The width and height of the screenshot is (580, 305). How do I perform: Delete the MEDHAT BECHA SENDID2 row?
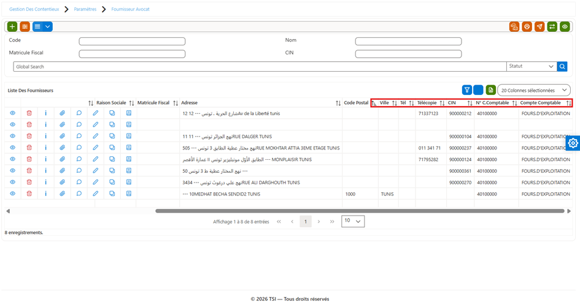(29, 194)
